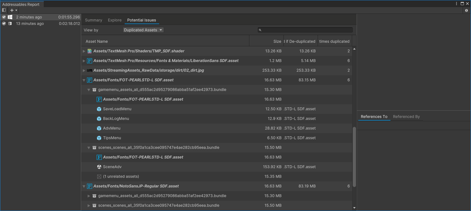Select the SaveLoadMenu prefab cube icon
The width and height of the screenshot is (471, 211).
click(x=99, y=109)
